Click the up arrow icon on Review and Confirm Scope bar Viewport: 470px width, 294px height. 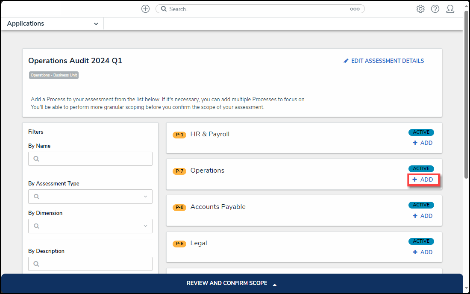pos(275,285)
